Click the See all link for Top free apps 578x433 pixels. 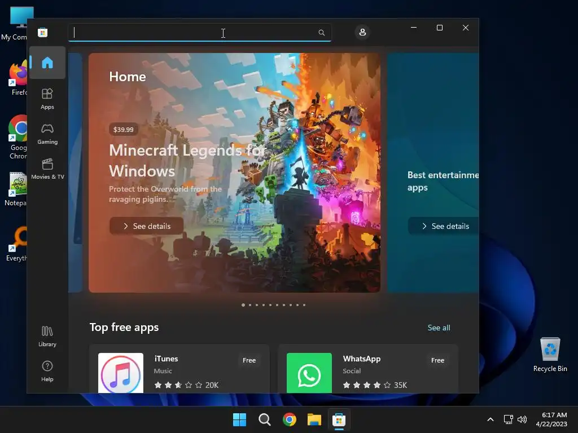[439, 328]
